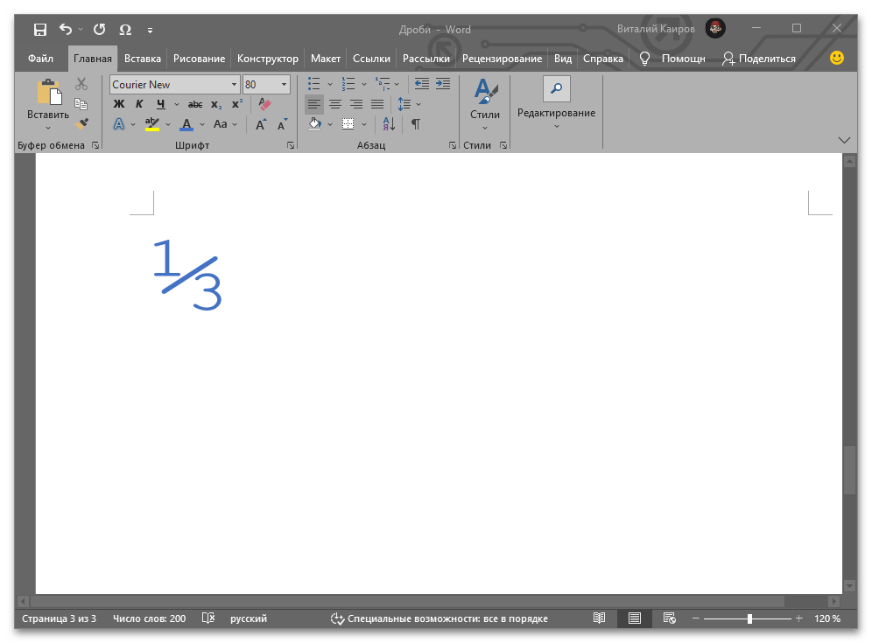
Task: Open the font size 80 dropdown
Action: (284, 85)
